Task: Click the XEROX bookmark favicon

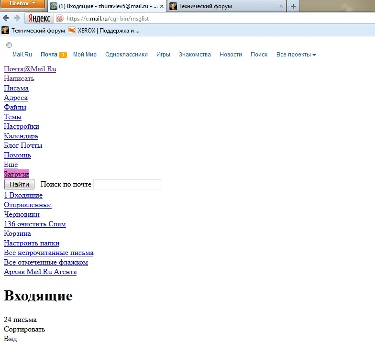Action: pyautogui.click(x=72, y=31)
